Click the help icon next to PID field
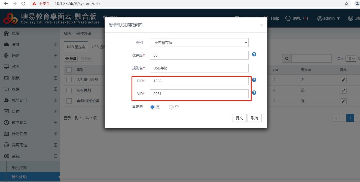 (254, 80)
